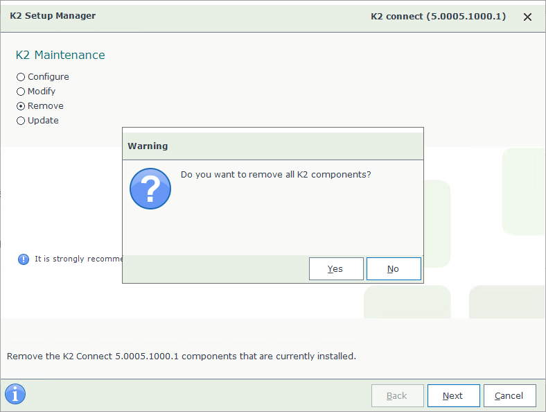Viewport: 546px width, 412px height.
Task: Select the Update radio option
Action: pyautogui.click(x=37, y=121)
